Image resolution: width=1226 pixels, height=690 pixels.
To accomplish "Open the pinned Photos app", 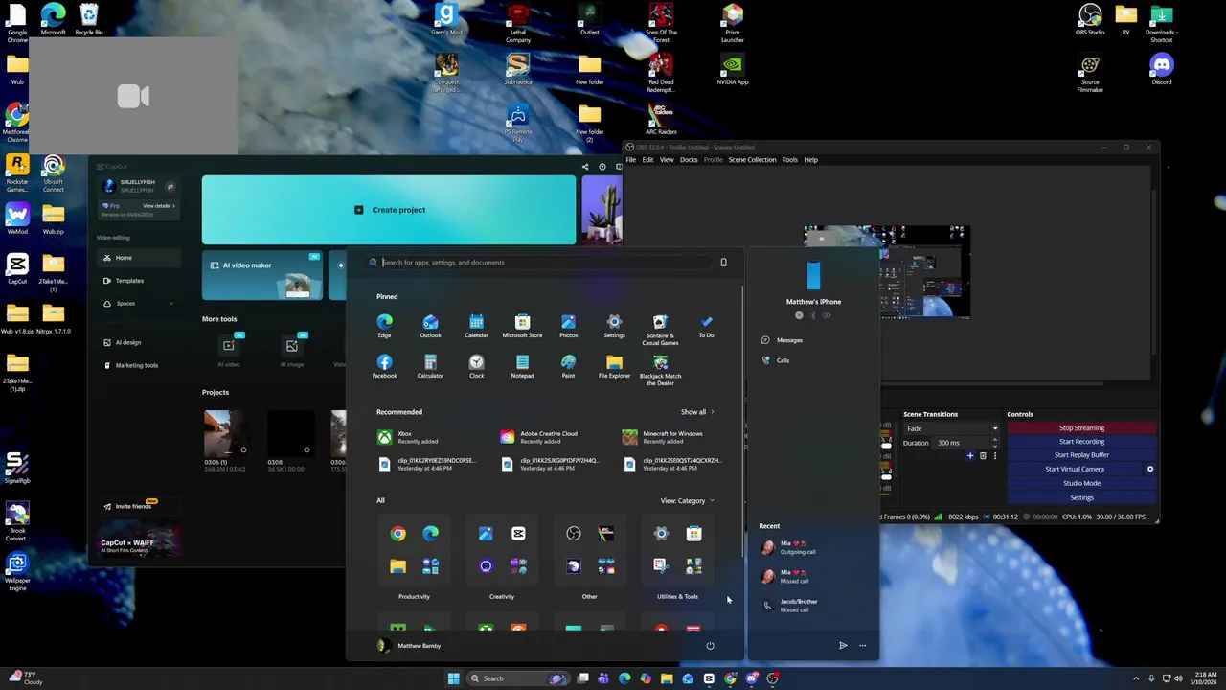I will coord(568,326).
